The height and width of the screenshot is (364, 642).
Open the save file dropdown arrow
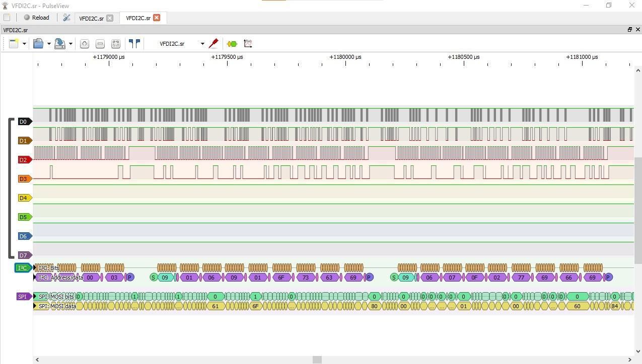[x=70, y=44]
